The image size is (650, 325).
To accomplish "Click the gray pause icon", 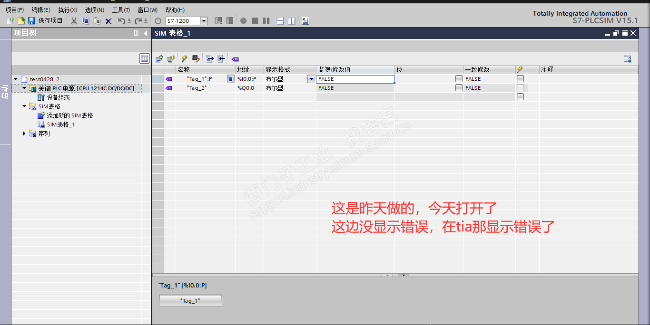I will point(266,21).
